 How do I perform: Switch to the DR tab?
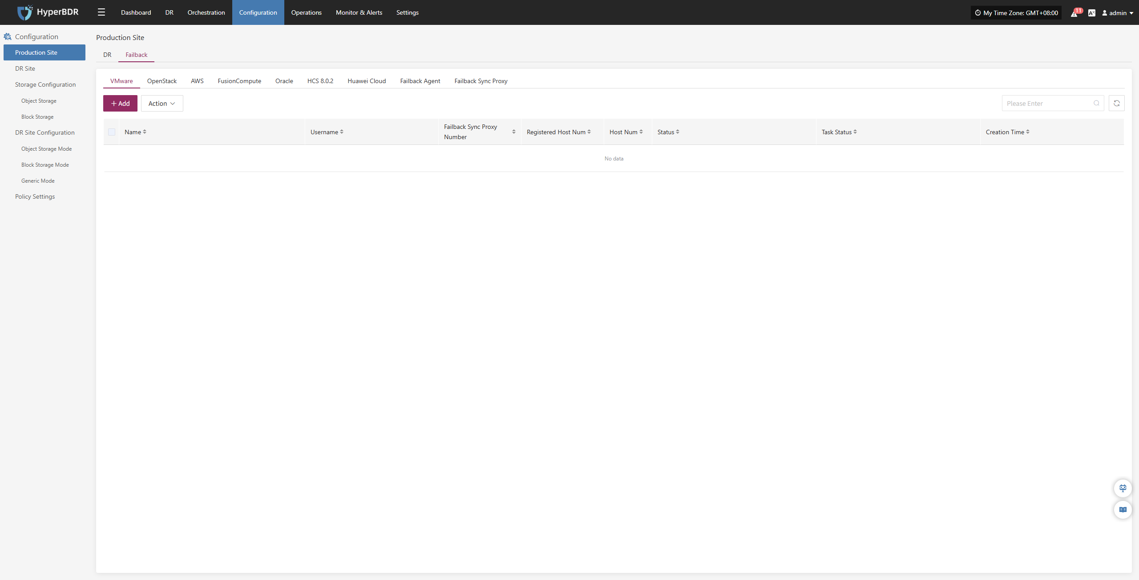click(x=107, y=55)
